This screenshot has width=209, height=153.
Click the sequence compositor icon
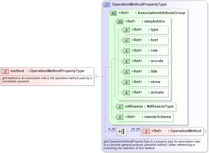click(x=121, y=131)
